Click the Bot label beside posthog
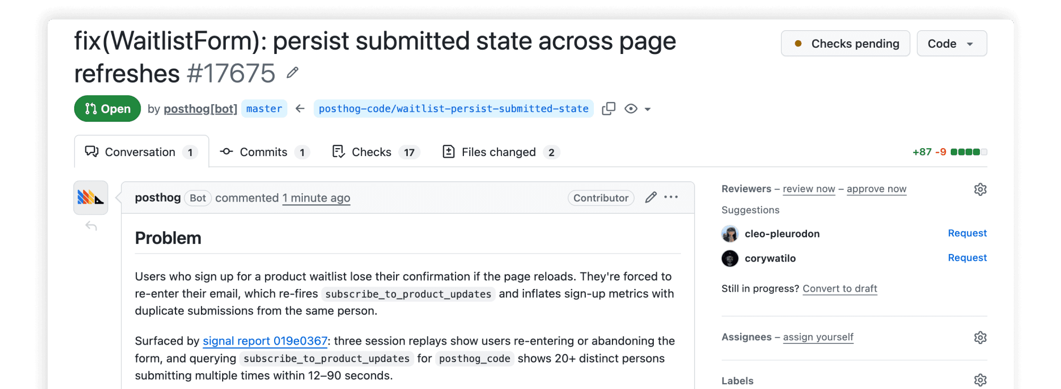The image size is (1061, 389). (x=198, y=198)
